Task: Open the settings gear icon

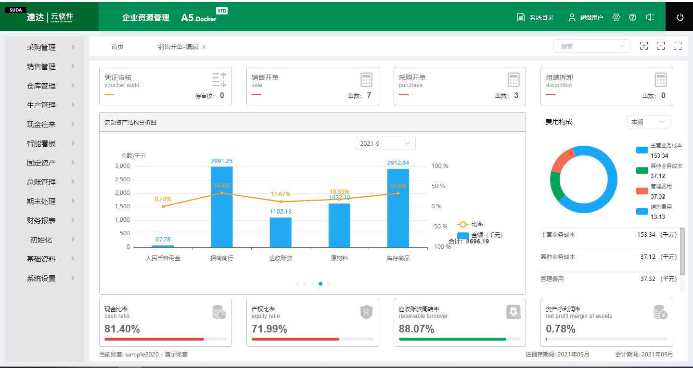Action: [x=616, y=17]
